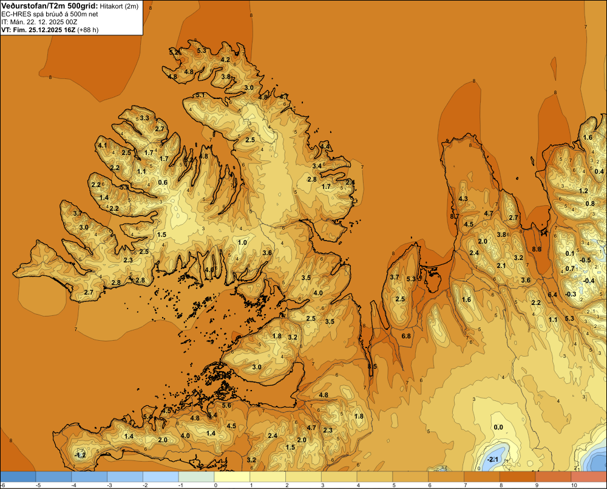Click the legend color band between -2 and -1
Viewport: 607px width, 489px height.
[x=161, y=477]
